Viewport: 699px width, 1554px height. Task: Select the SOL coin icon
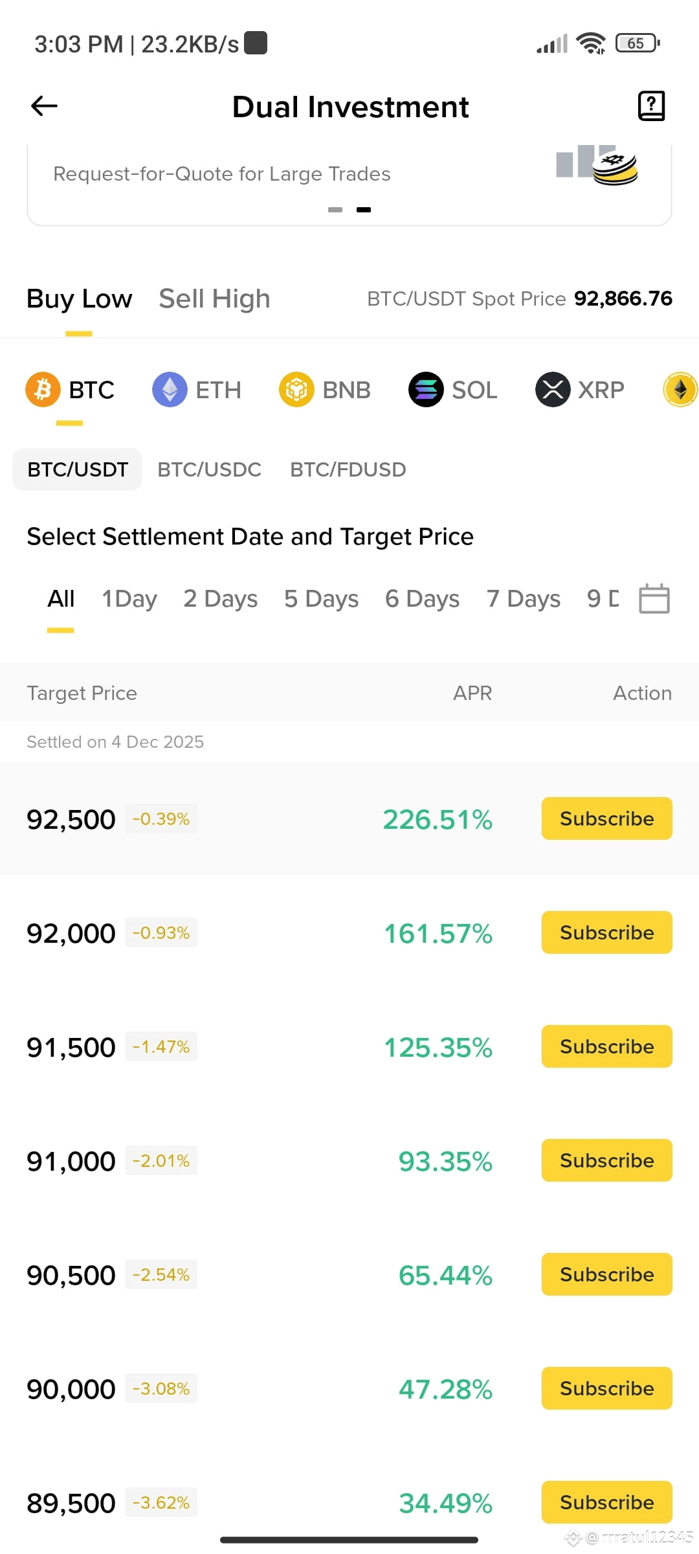[426, 390]
